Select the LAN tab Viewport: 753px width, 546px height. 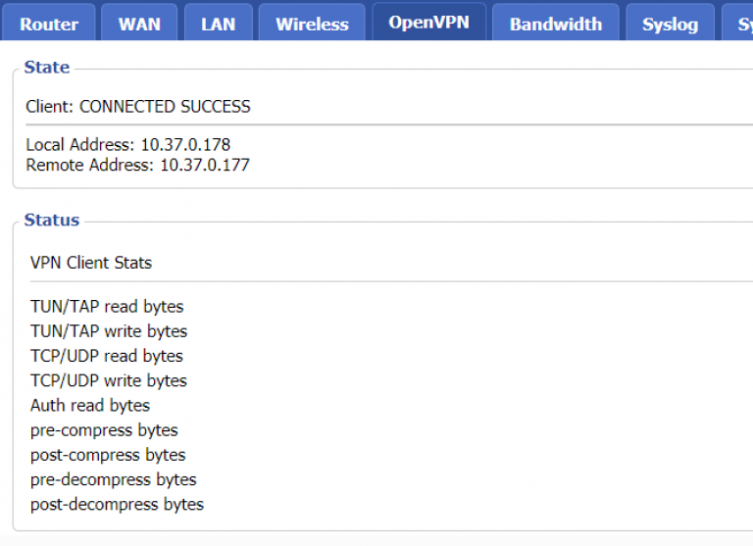point(218,25)
